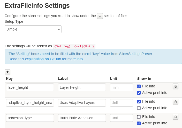Click the Setup Type label
This screenshot has width=182, height=128.
pyautogui.click(x=14, y=21)
